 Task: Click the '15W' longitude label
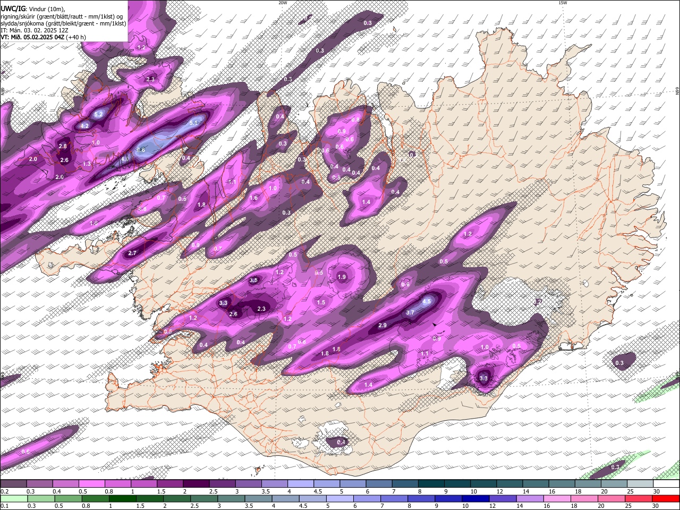pos(563,3)
